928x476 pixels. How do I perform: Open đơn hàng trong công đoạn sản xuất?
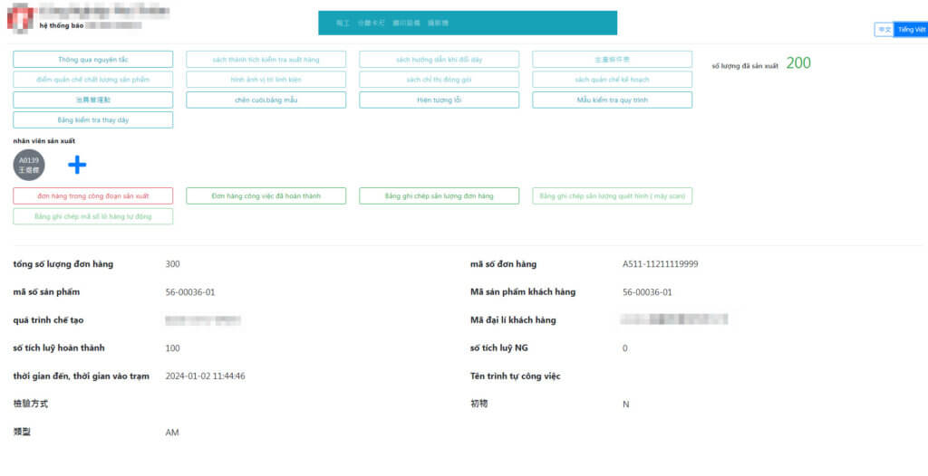click(92, 196)
